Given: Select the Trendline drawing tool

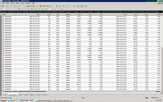Looking at the screenshot, I should 16,9.
